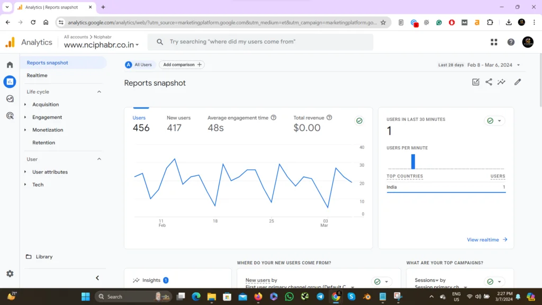Open the Google account avatar in Analytics
Screen dimensions: 542x305
[x=528, y=42]
